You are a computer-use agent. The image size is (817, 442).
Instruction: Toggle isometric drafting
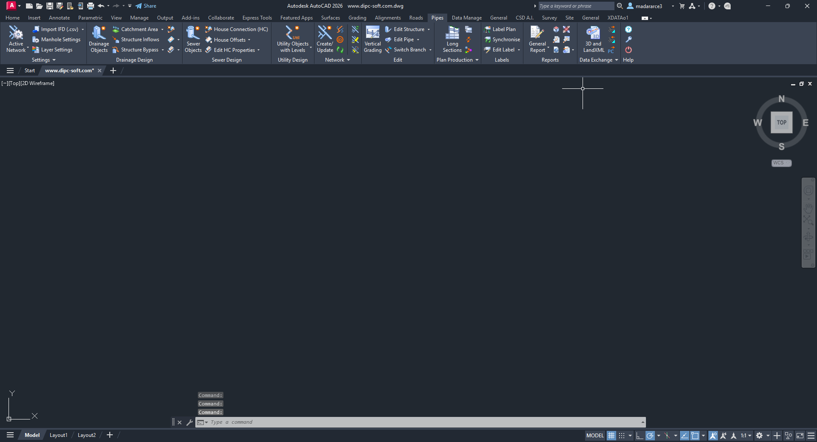click(x=667, y=436)
